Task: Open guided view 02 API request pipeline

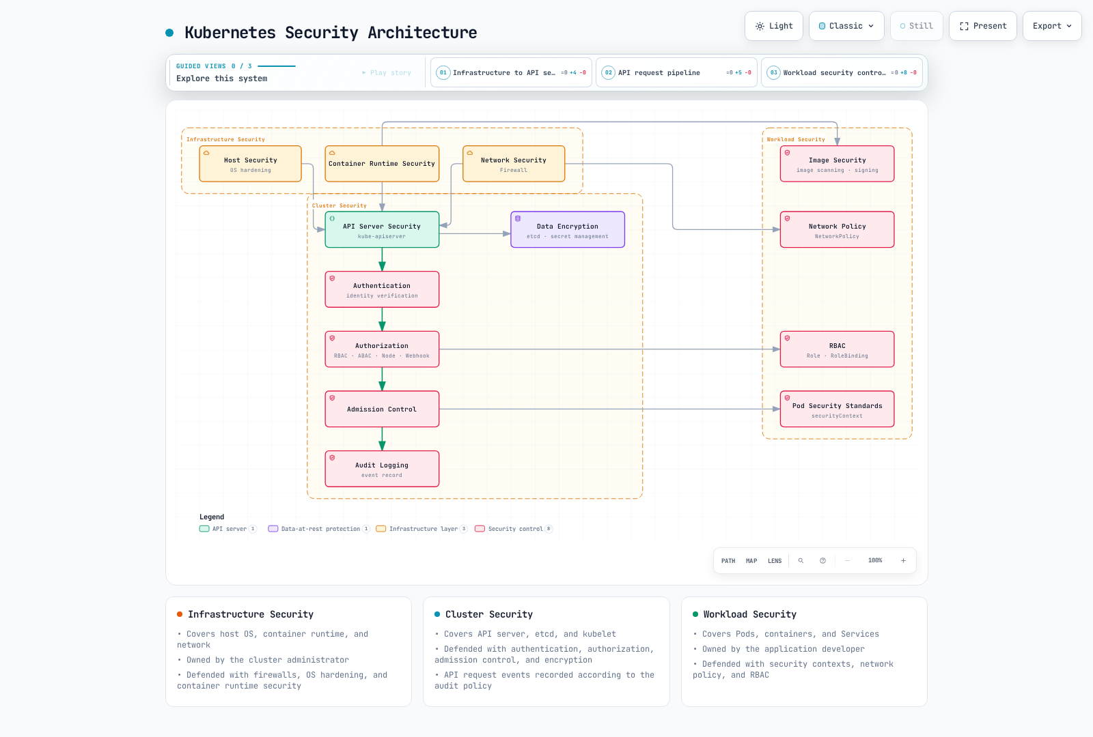Action: pos(676,72)
